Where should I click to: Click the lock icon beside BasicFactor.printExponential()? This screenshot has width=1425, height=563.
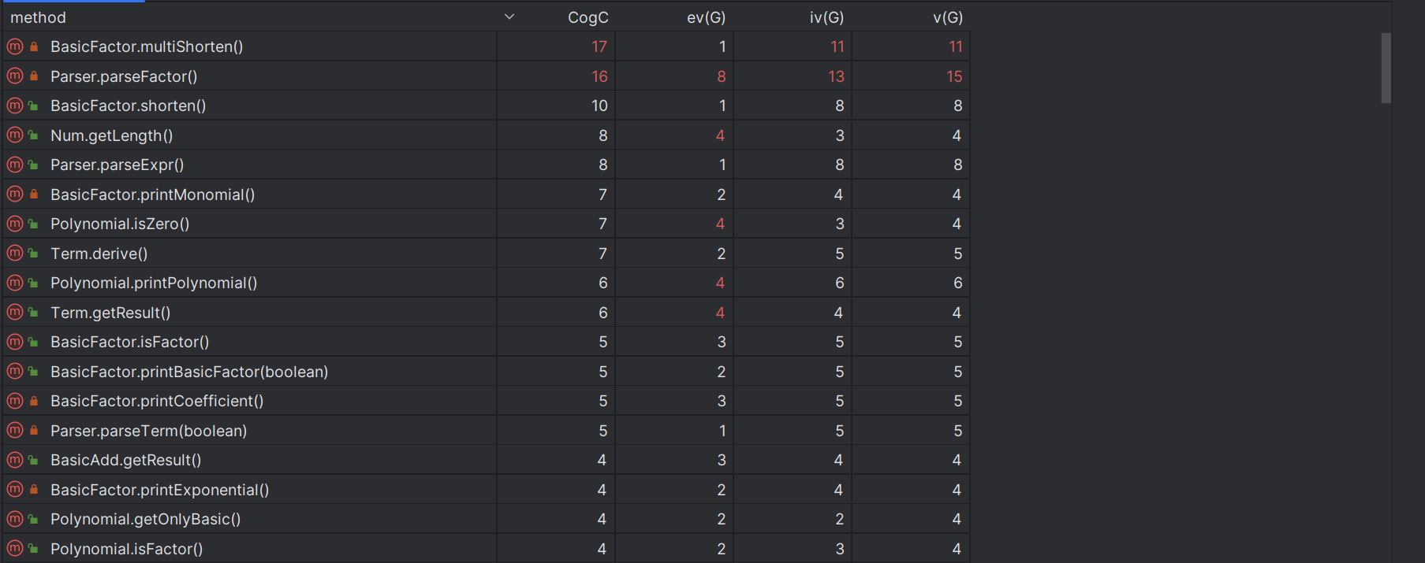pos(34,490)
